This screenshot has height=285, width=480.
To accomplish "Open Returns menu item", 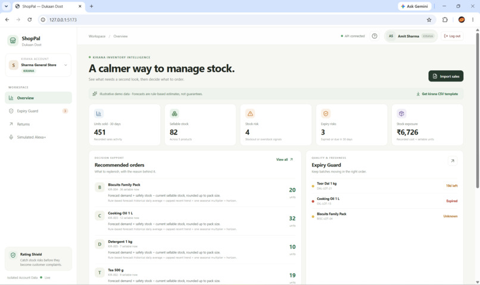I will coord(38,124).
